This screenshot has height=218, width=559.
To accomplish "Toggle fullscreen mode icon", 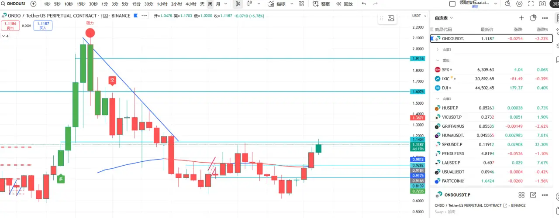I will [x=531, y=3].
